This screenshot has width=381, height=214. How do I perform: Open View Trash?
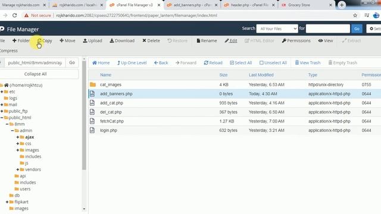click(308, 62)
